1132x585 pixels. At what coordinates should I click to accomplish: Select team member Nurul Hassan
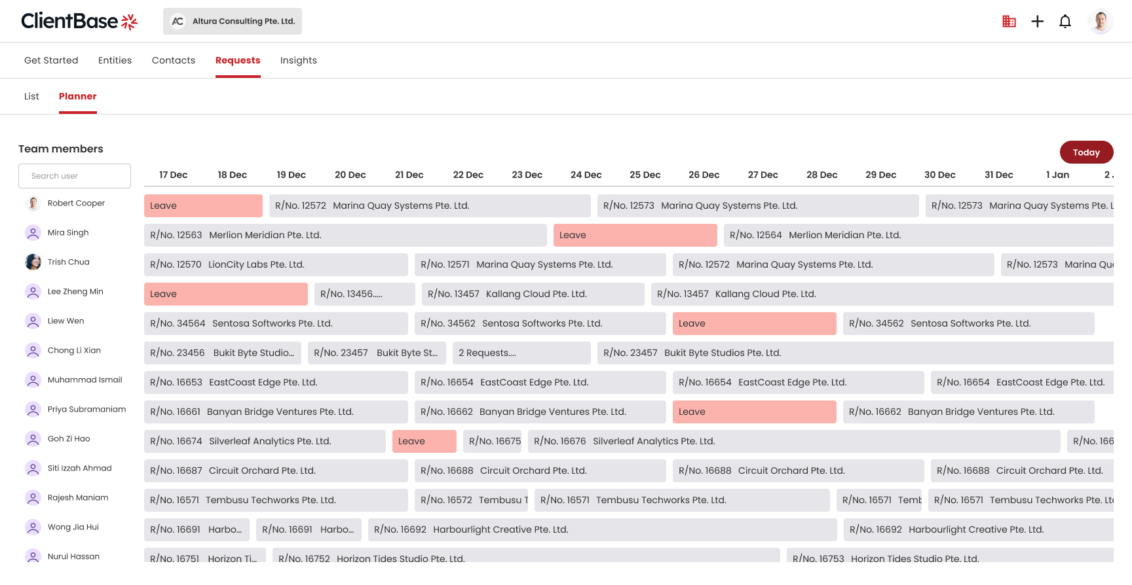(73, 557)
